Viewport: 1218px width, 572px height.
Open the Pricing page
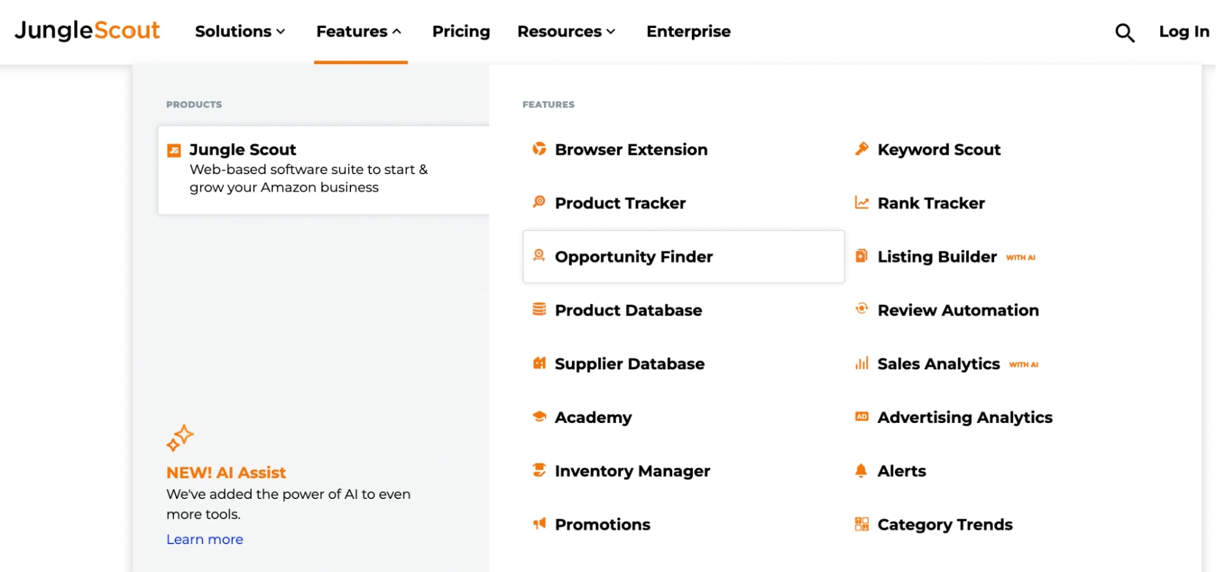click(x=461, y=31)
